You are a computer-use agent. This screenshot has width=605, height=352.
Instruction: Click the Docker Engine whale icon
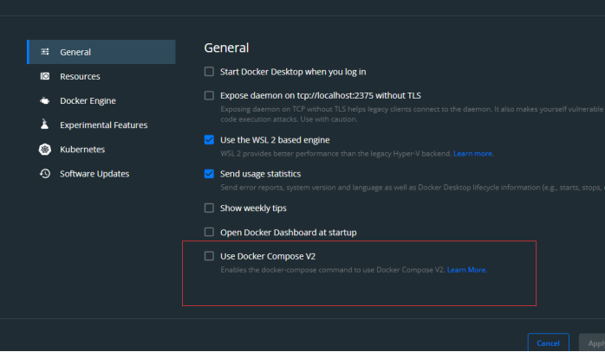pos(44,100)
